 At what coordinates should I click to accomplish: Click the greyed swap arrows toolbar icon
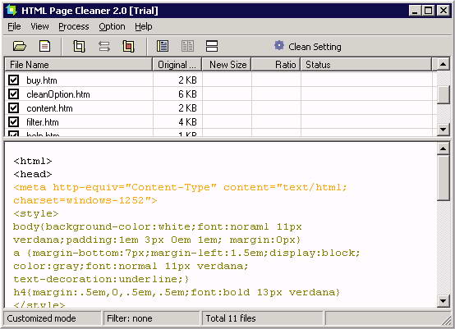point(104,46)
